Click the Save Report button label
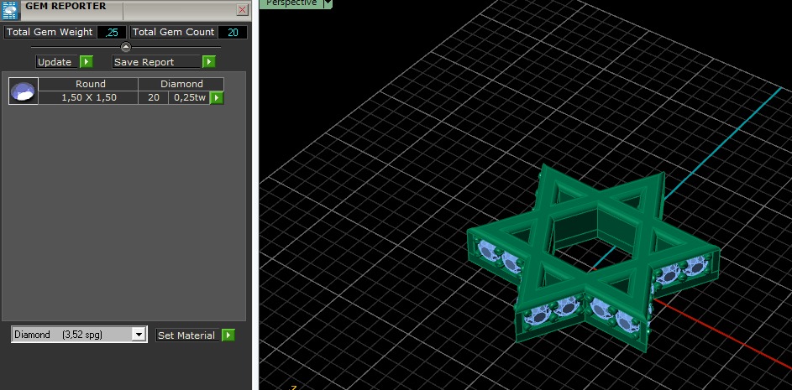Viewport: 792px width, 390px height. [156, 62]
